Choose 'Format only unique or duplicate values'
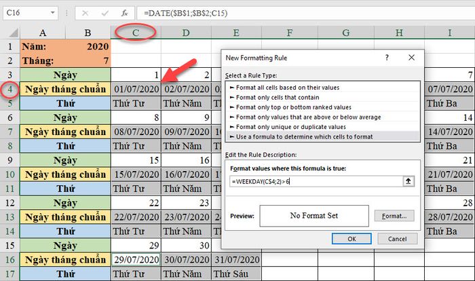This screenshot has height=281, width=475. click(291, 127)
